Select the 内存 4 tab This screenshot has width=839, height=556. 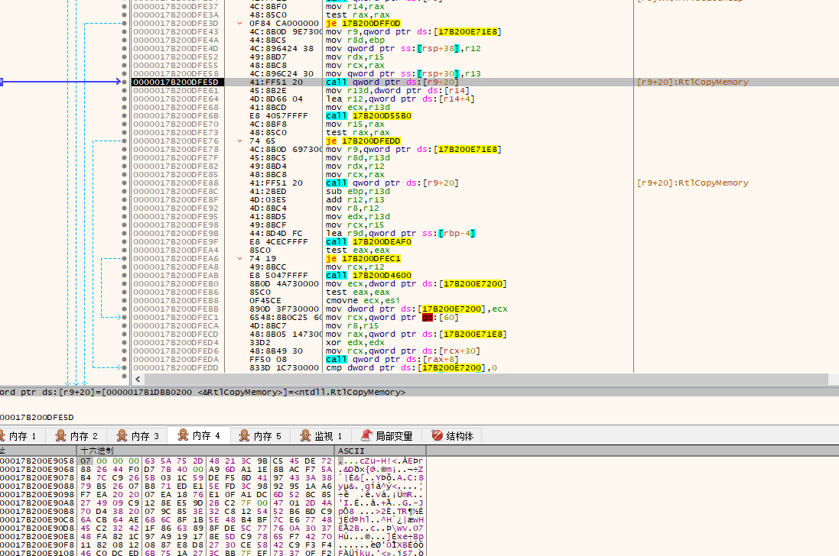[199, 435]
